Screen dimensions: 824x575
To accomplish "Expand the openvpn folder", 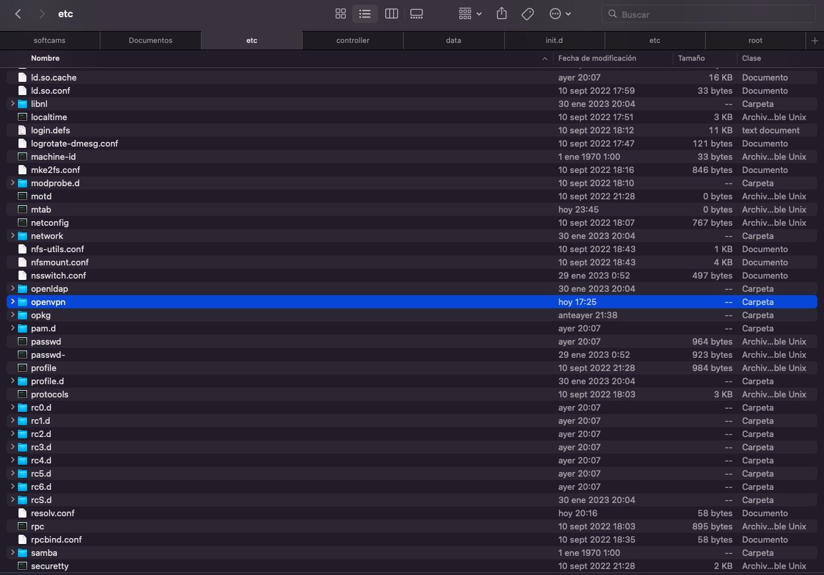I will click(13, 302).
